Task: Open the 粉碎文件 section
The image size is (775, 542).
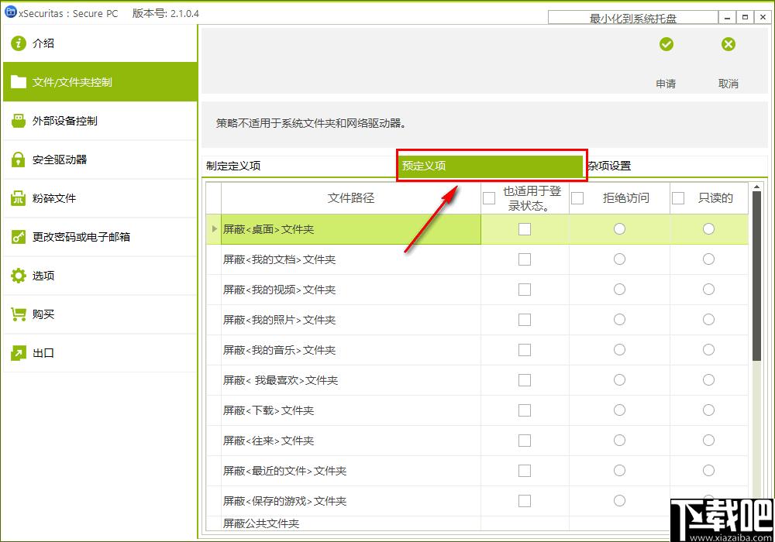Action: tap(100, 198)
